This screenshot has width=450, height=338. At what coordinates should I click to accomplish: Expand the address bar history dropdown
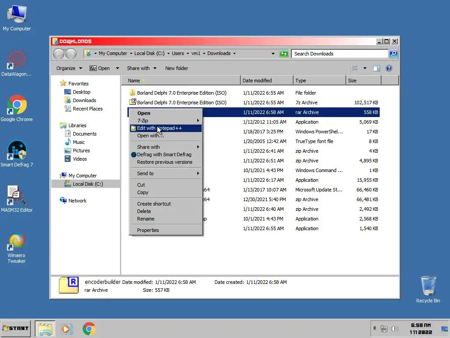tap(273, 53)
